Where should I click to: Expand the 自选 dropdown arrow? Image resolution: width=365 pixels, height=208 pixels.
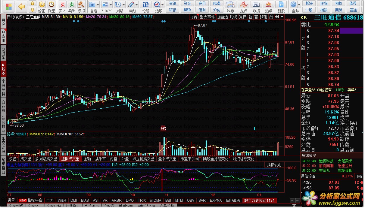coord(98,5)
